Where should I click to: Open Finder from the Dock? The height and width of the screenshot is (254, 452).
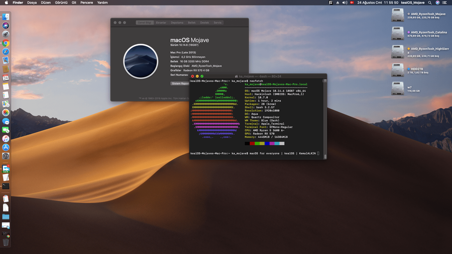coord(6,17)
